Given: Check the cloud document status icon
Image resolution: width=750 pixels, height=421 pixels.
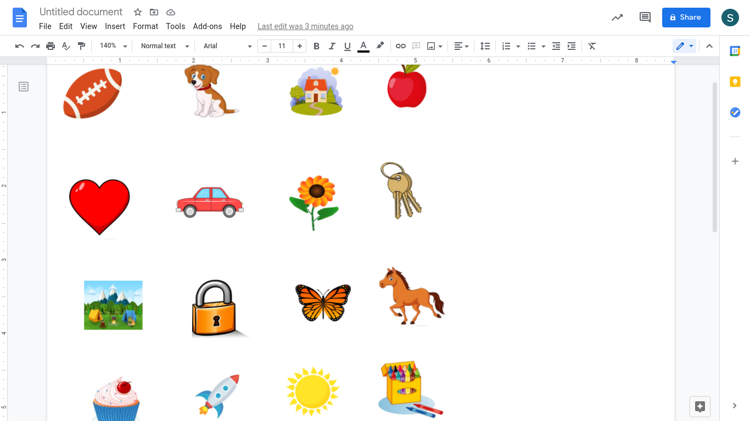Looking at the screenshot, I should [x=171, y=12].
